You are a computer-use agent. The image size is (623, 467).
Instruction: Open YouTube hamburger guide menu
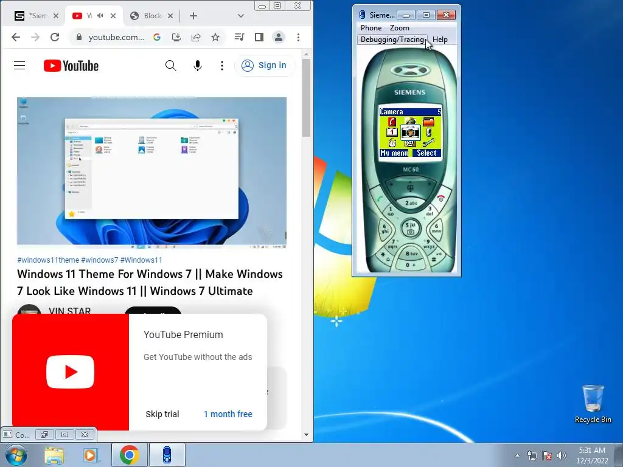(x=19, y=66)
